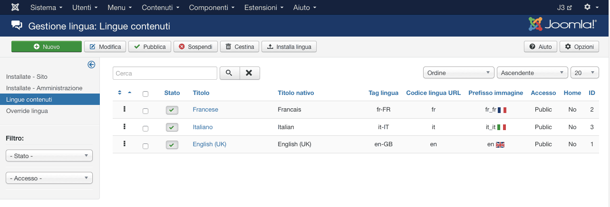The height and width of the screenshot is (207, 610).
Task: Click the drag handle for the Italiano row
Action: 124,127
